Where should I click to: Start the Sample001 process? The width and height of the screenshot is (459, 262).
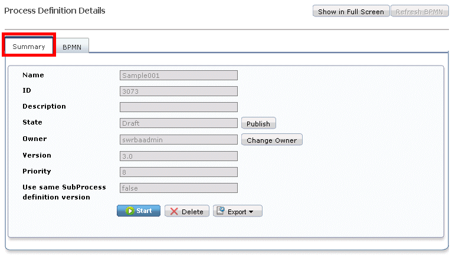[139, 211]
